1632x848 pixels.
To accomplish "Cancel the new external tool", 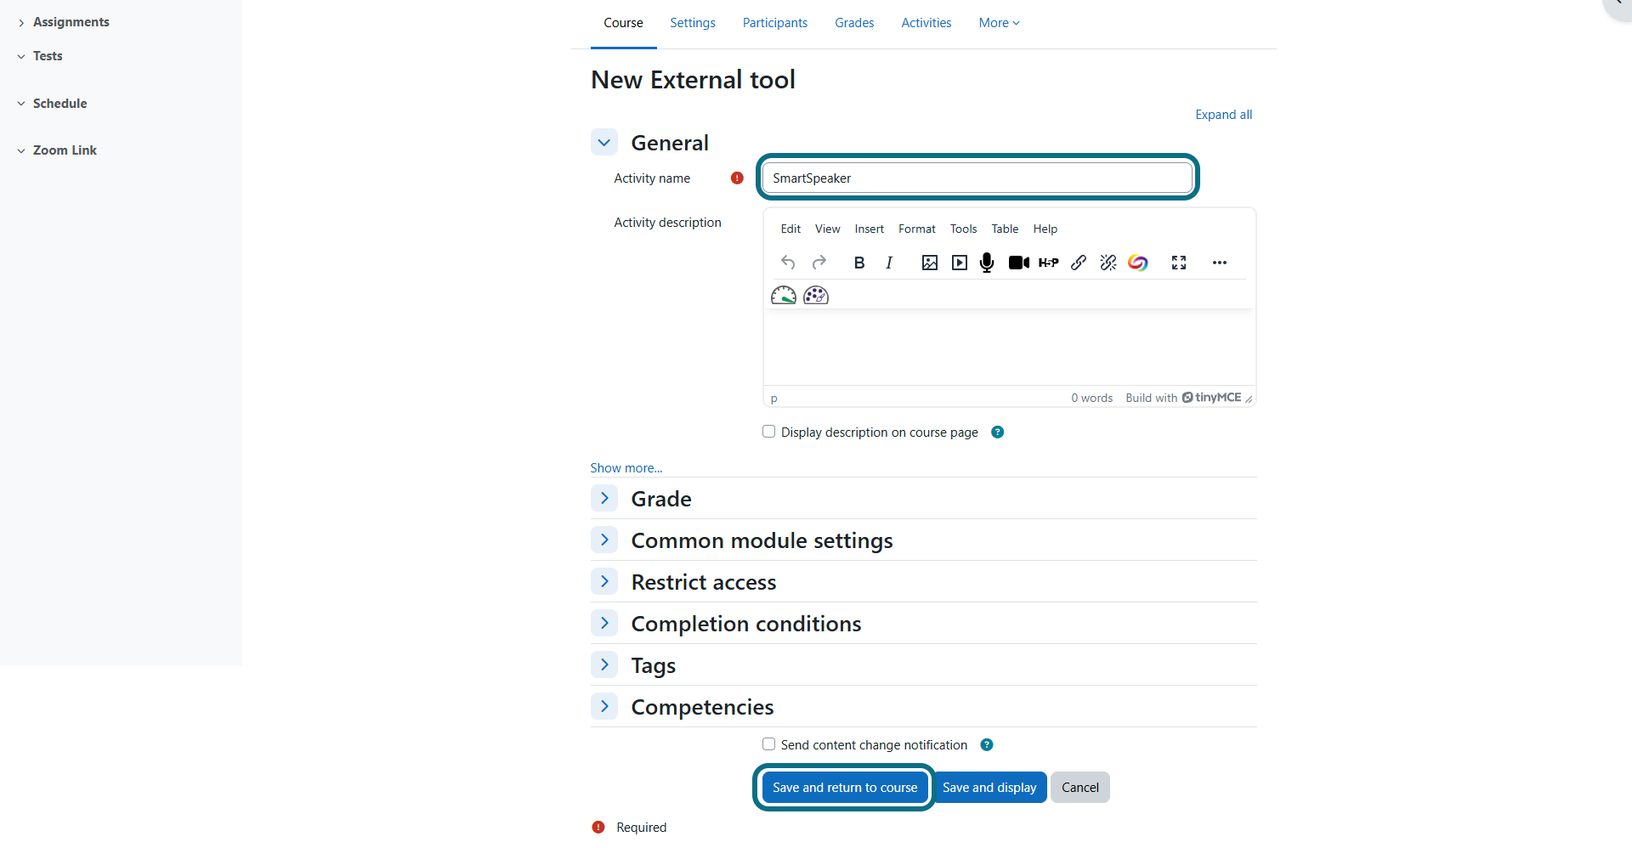I will (1080, 788).
